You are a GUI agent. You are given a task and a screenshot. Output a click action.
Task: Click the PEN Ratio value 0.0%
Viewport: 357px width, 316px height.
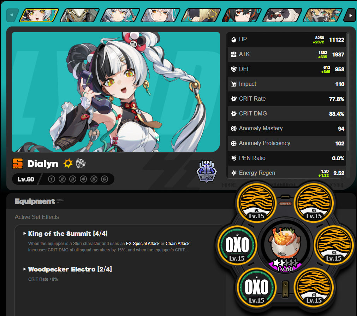[x=338, y=158]
